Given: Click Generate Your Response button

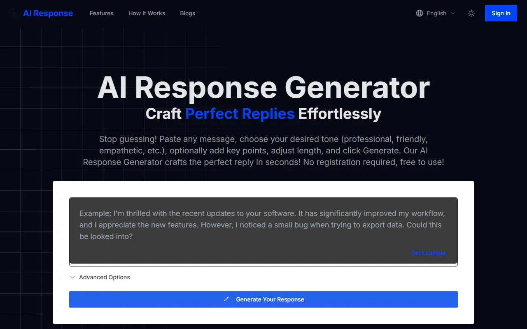Looking at the screenshot, I should [x=263, y=299].
